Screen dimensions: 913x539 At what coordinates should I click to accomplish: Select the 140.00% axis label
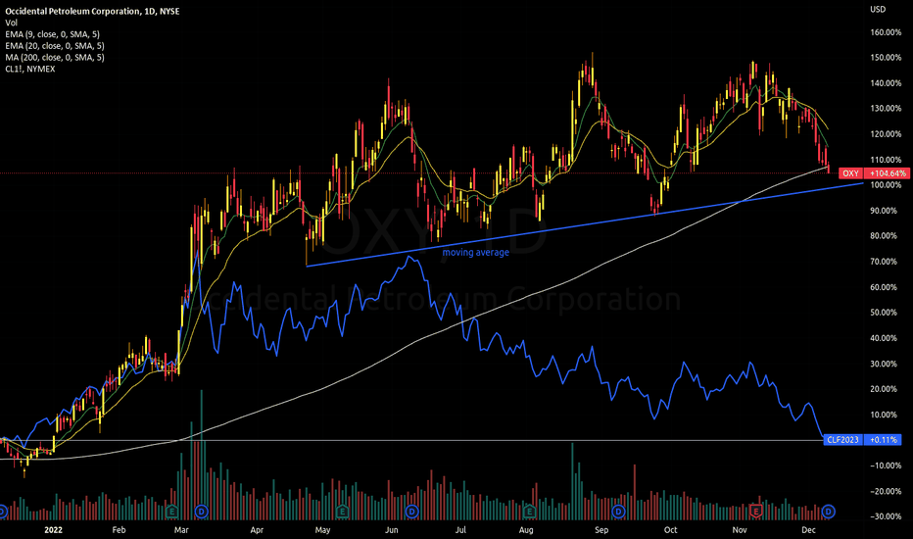886,82
